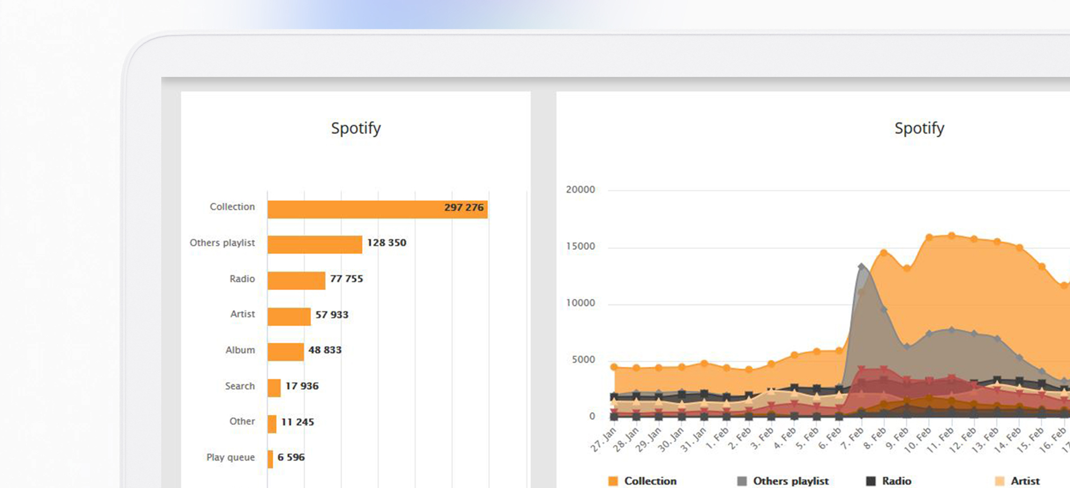Screen dimensions: 1070x488
Task: Click the Play queue bar
Action: tap(270, 459)
